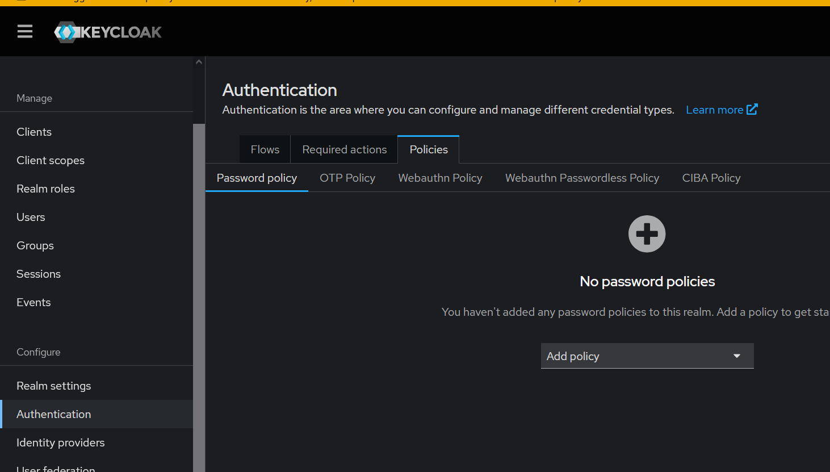830x472 pixels.
Task: Click the Manage section label
Action: [34, 98]
